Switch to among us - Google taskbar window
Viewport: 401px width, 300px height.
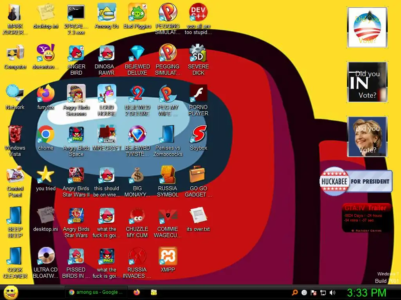coord(97,292)
